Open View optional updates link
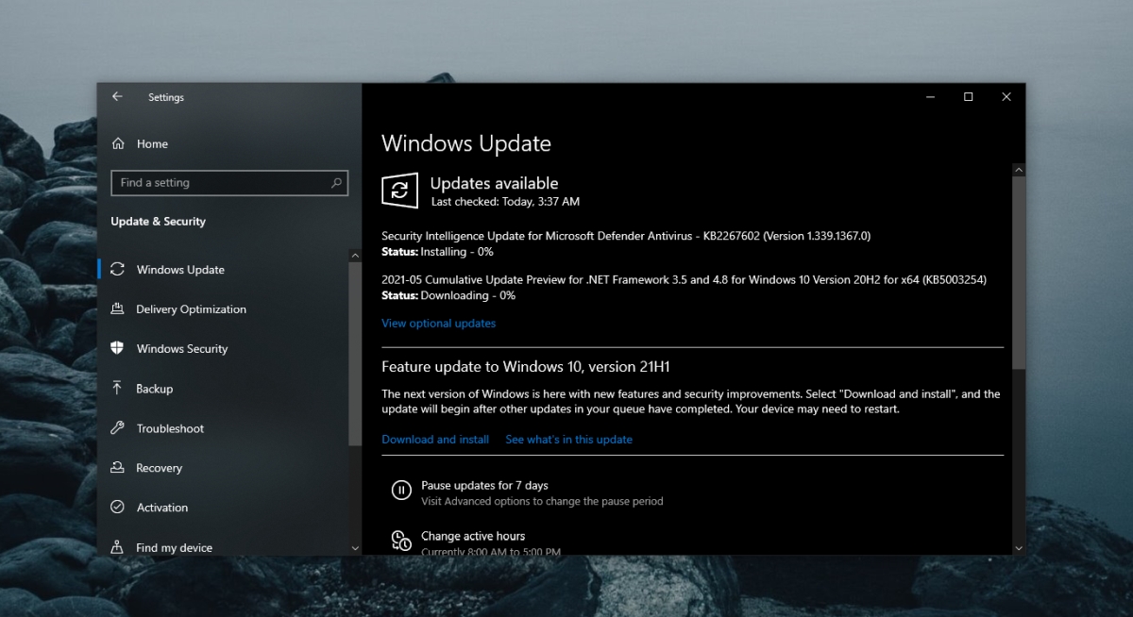 pos(438,323)
